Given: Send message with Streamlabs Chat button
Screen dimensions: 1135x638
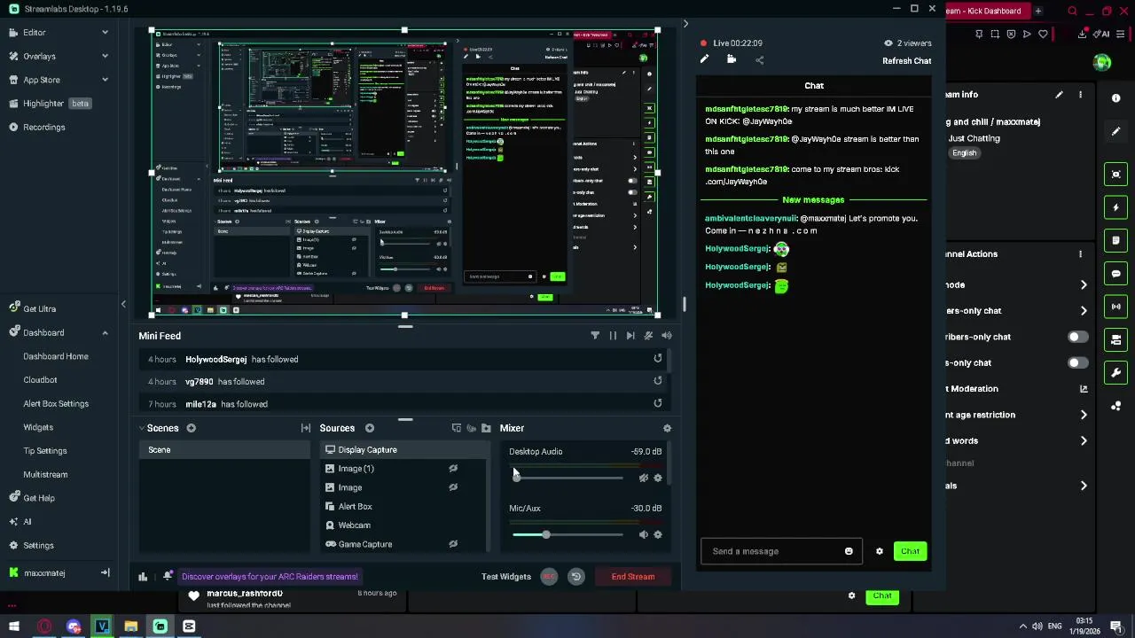Looking at the screenshot, I should pos(910,551).
